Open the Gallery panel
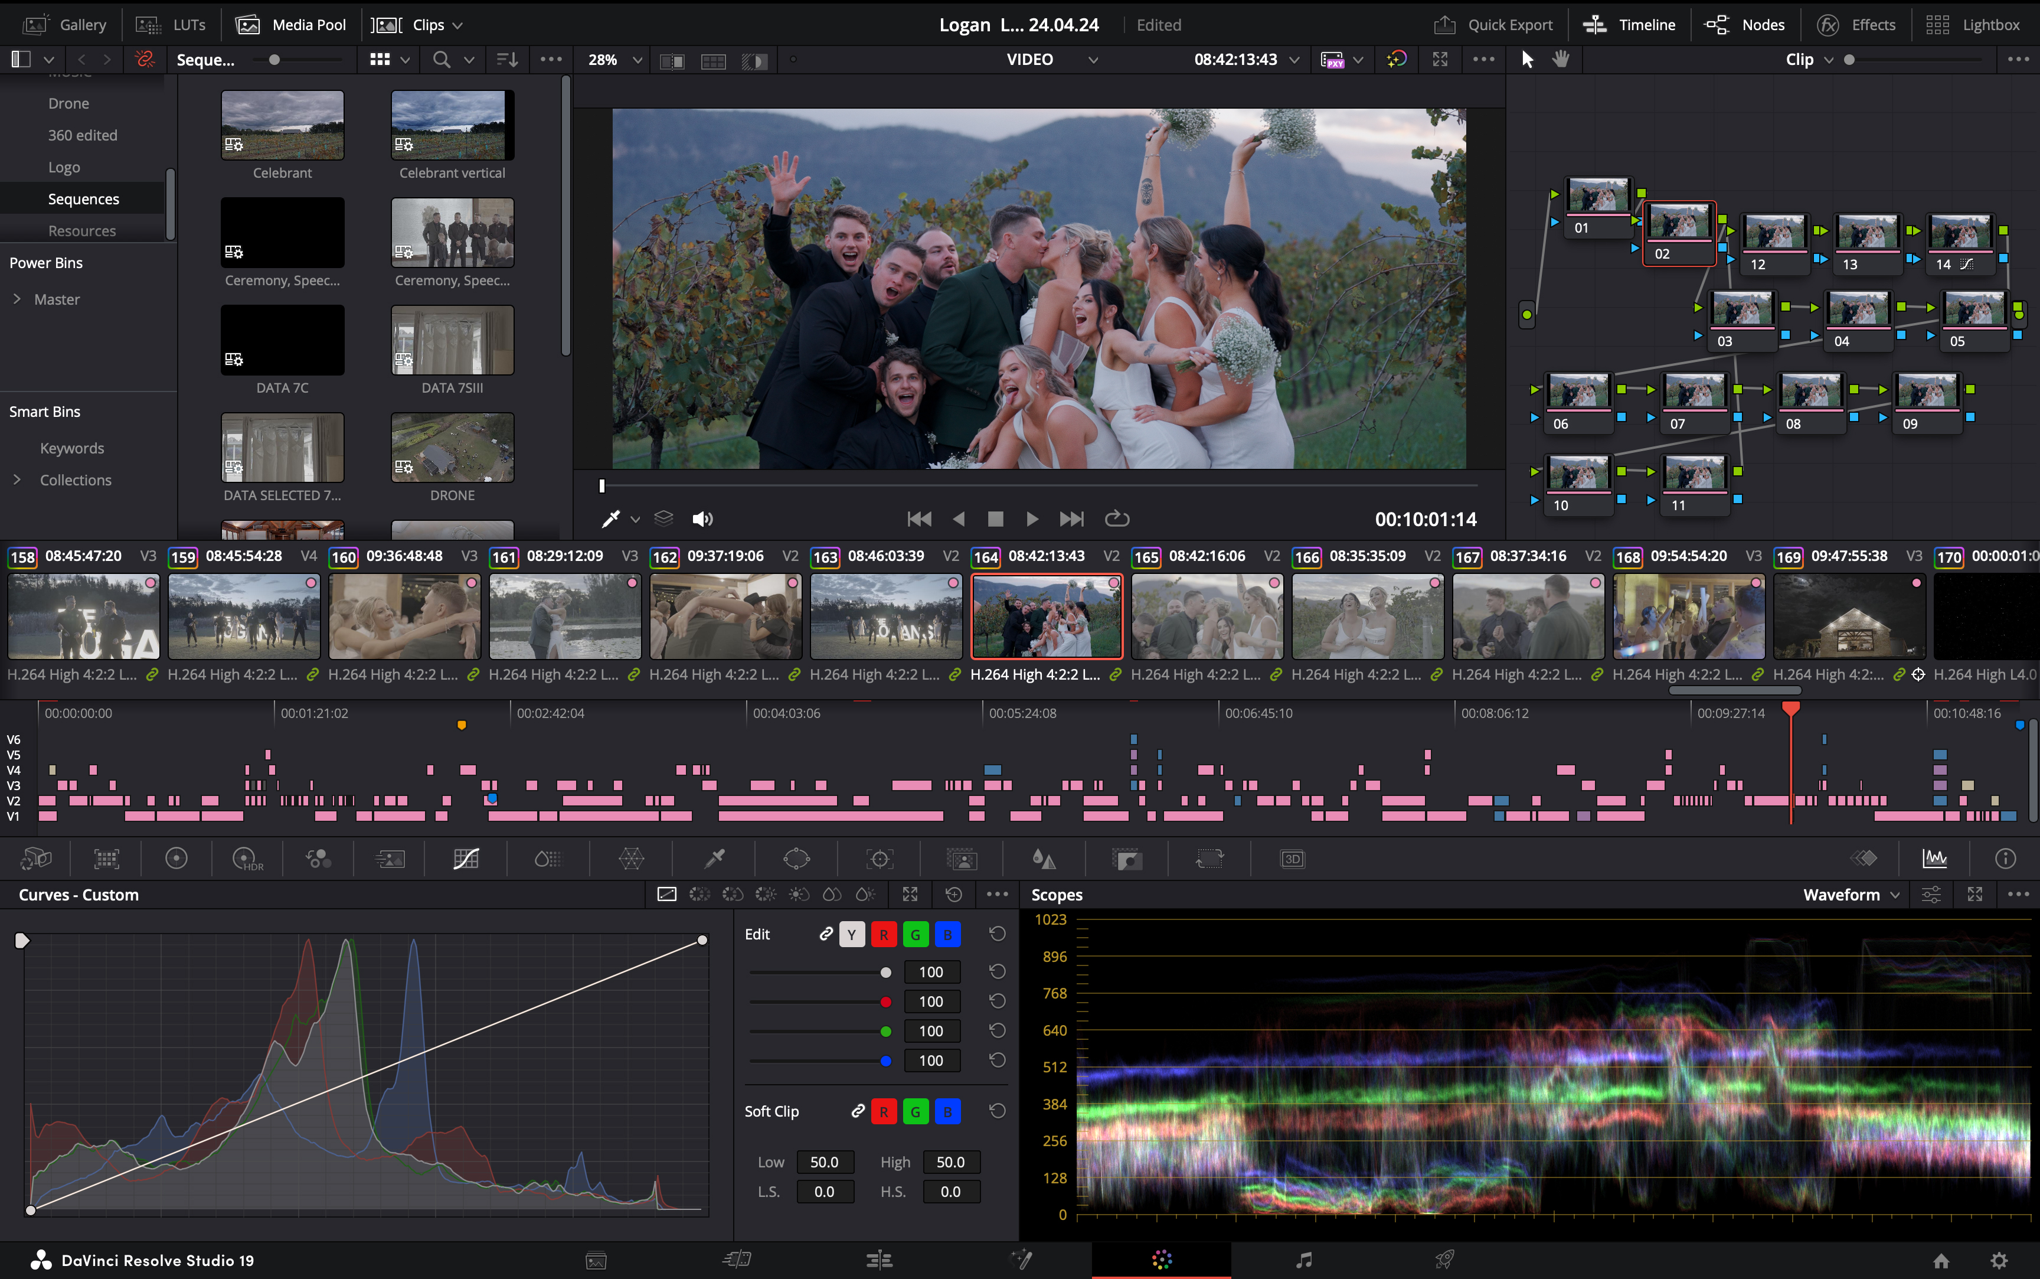The width and height of the screenshot is (2040, 1279). [65, 25]
